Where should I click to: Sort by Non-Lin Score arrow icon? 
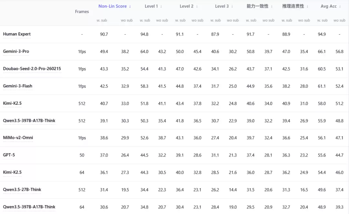(x=130, y=6)
